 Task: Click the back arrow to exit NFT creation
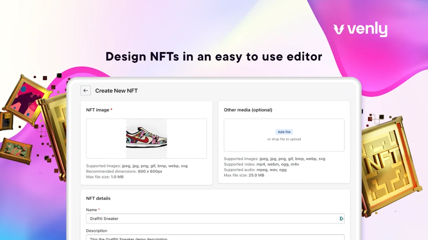click(x=85, y=90)
